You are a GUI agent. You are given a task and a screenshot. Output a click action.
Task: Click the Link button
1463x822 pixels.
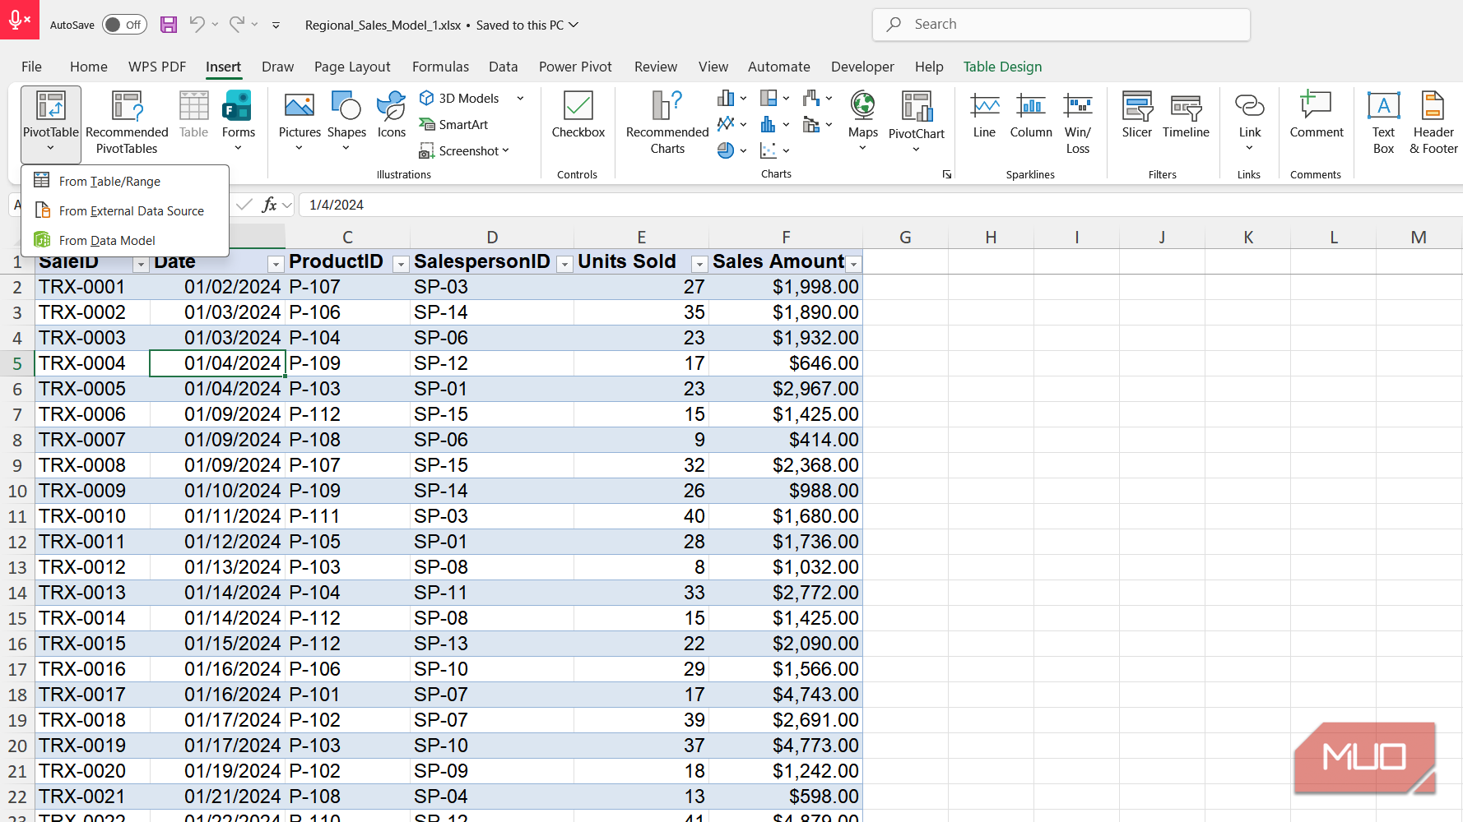[1249, 122]
